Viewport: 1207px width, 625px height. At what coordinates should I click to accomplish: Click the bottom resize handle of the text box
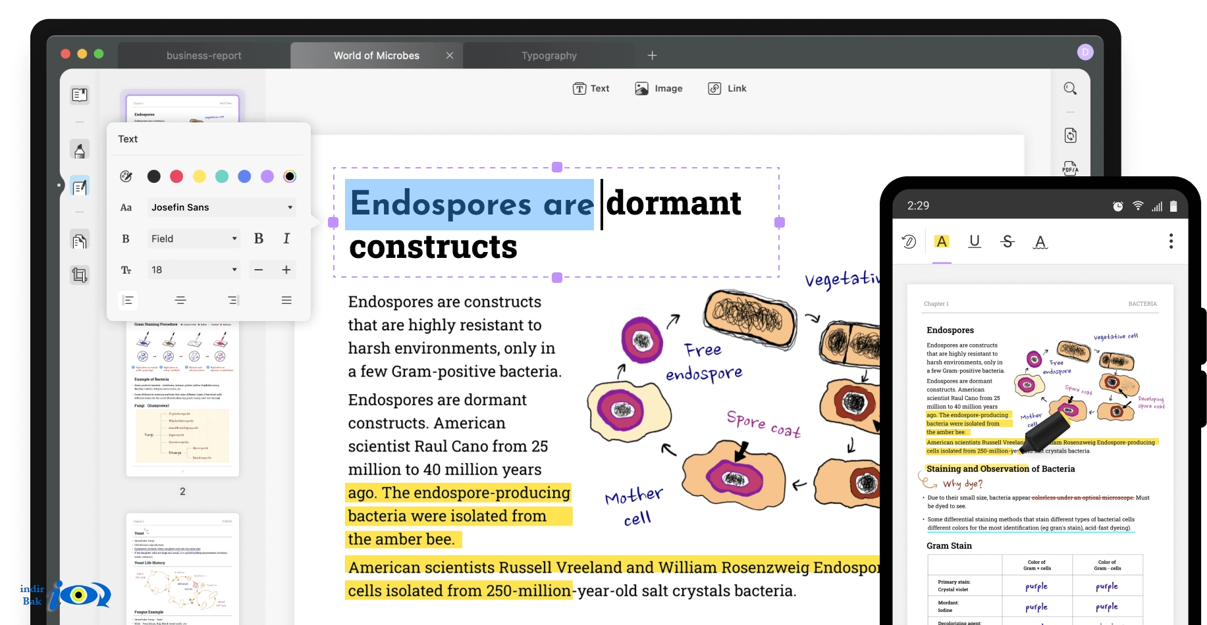click(557, 278)
